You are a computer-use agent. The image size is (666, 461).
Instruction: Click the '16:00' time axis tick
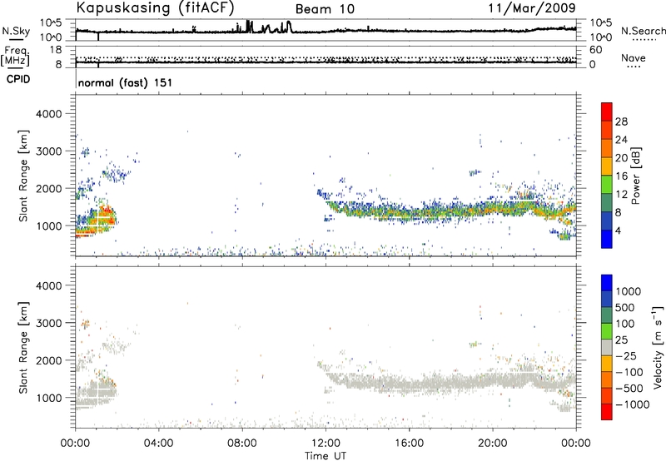click(409, 444)
